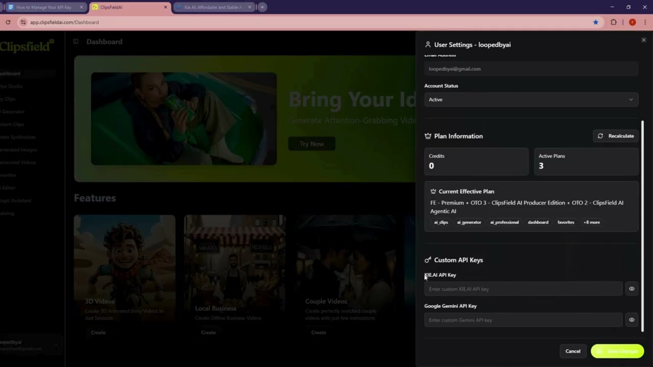Image resolution: width=653 pixels, height=367 pixels.
Task: Bookmark this page with star icon
Action: tap(595, 22)
